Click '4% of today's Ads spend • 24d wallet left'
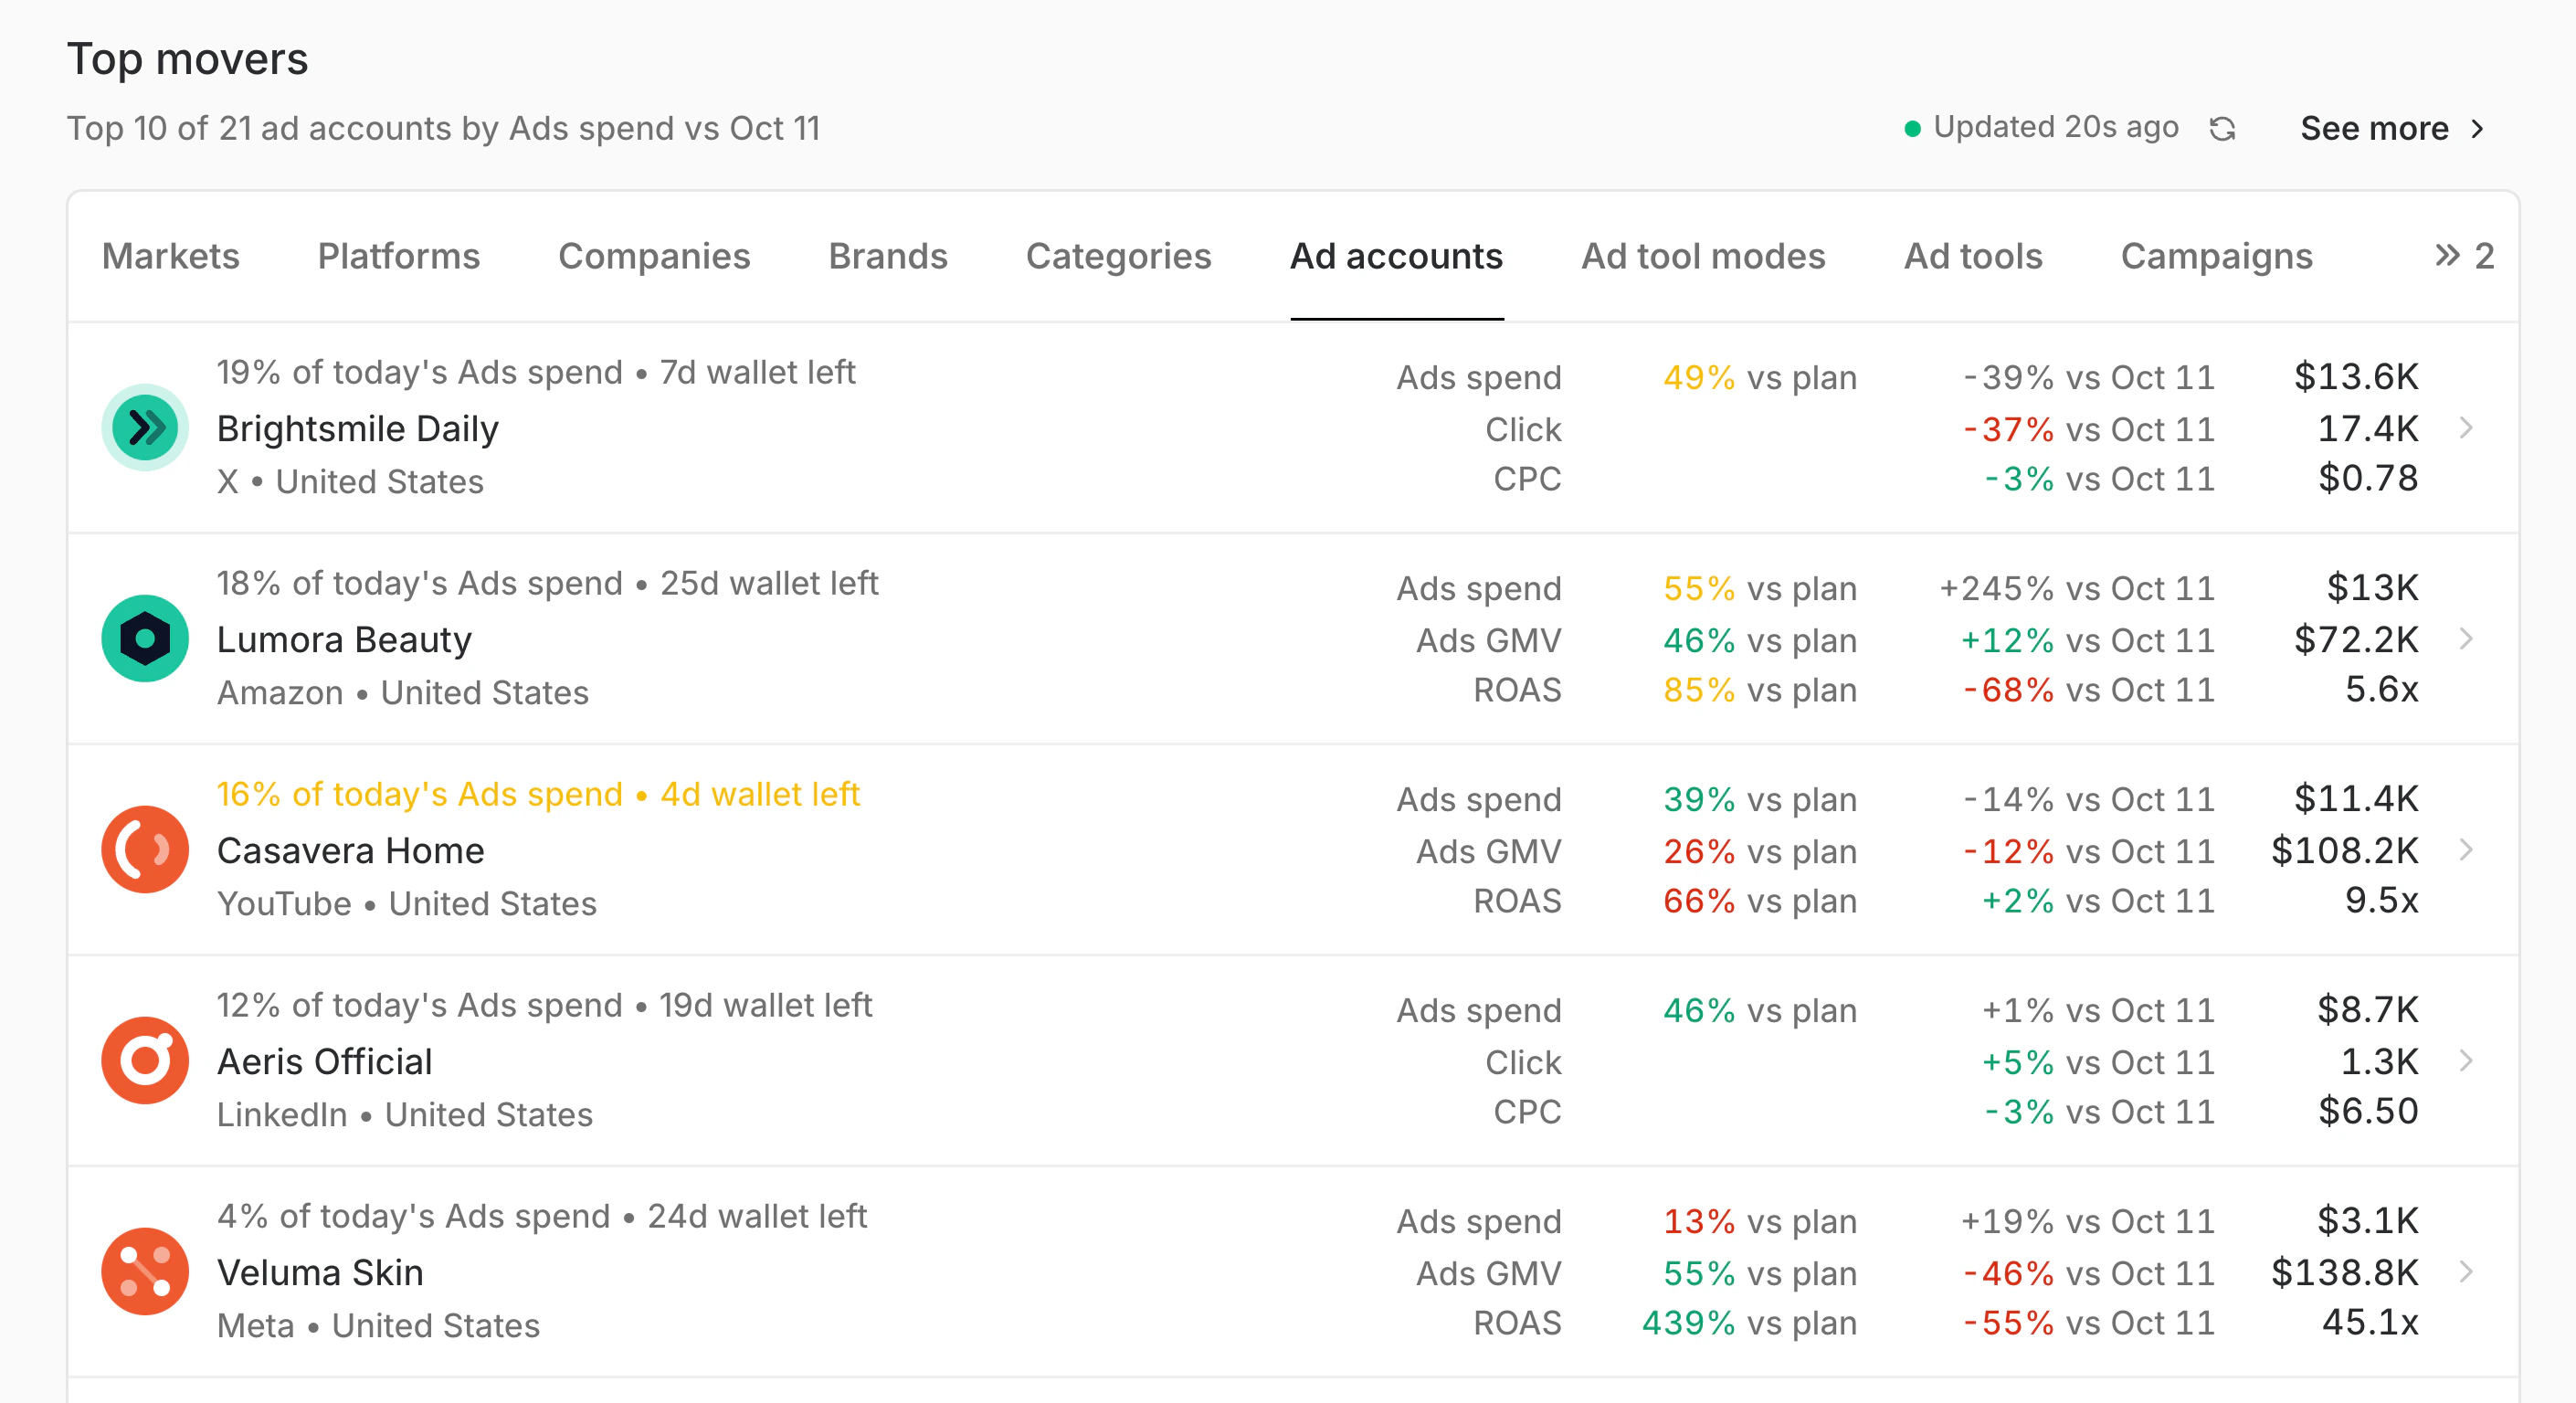2576x1403 pixels. [542, 1216]
